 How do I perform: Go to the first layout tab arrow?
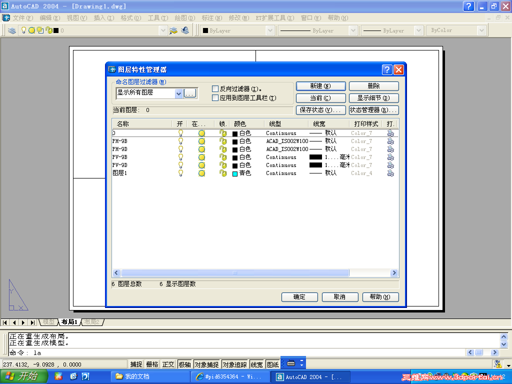click(x=5, y=322)
